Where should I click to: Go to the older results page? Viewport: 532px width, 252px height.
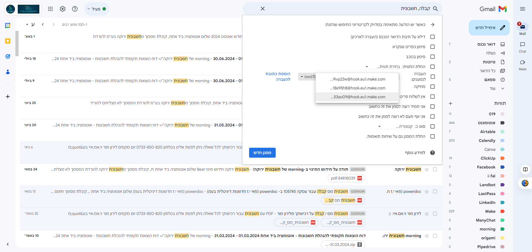pos(43,24)
